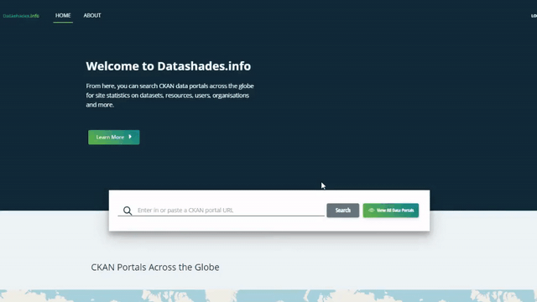Click the 'CKAN Portals Across the Globe' heading
This screenshot has width=537, height=302.
click(x=154, y=267)
